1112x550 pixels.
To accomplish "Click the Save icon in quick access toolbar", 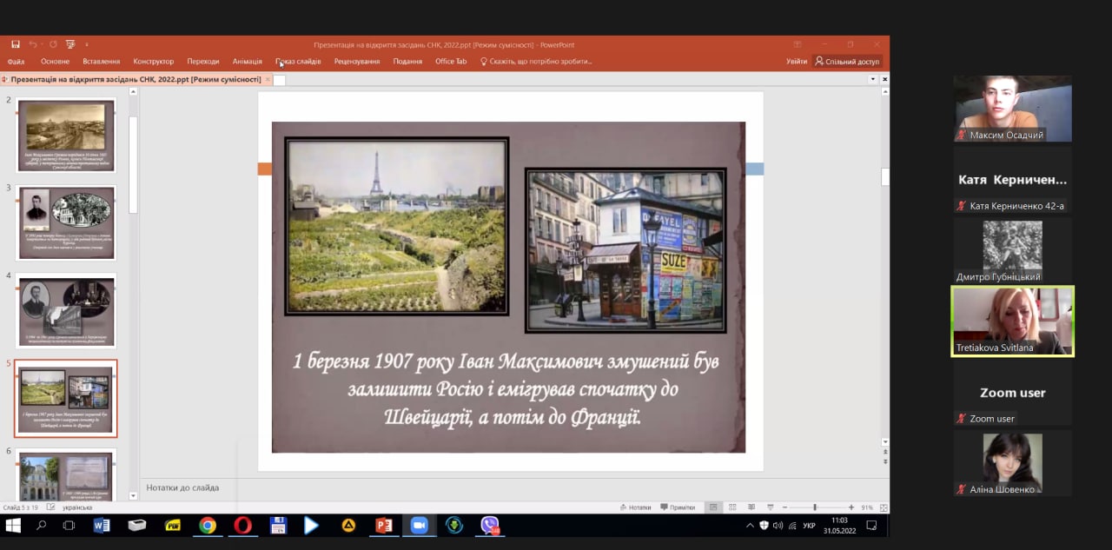I will (x=15, y=44).
